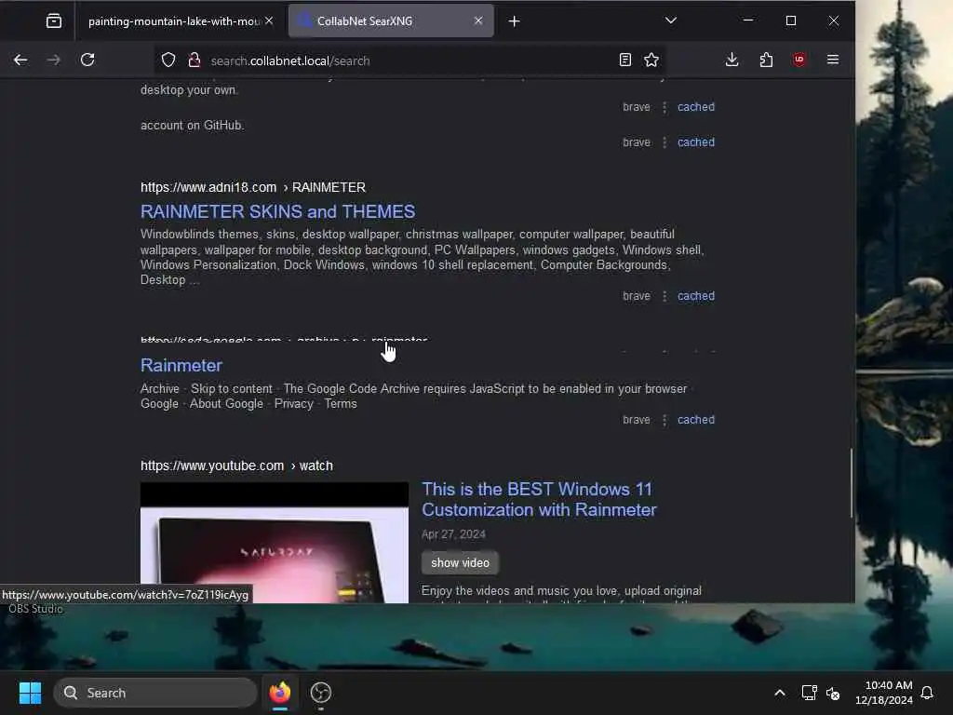This screenshot has width=953, height=715.
Task: Open options dots for Rainmeter archive result
Action: 664,420
